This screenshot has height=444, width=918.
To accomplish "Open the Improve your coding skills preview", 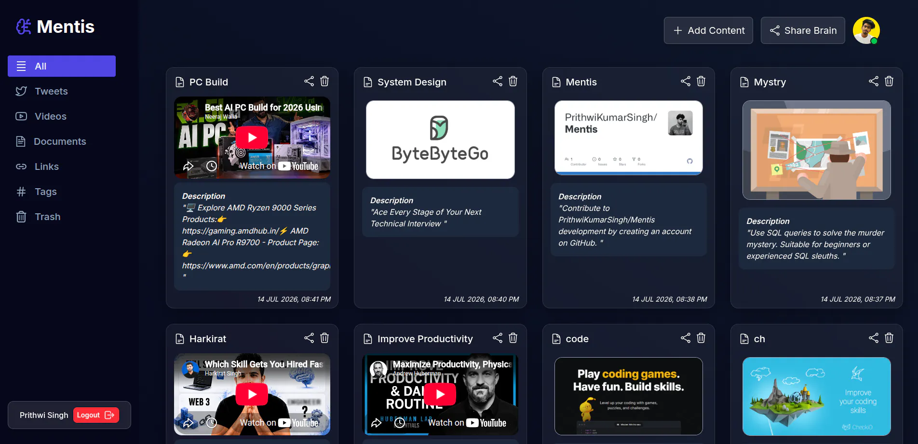I will 817,396.
